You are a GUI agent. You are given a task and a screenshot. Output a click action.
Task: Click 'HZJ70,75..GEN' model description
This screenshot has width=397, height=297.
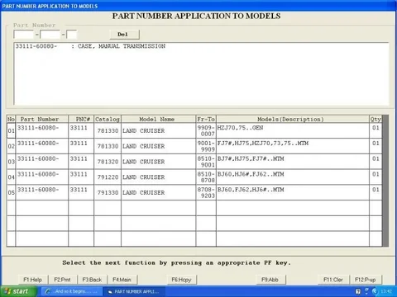[240, 128]
